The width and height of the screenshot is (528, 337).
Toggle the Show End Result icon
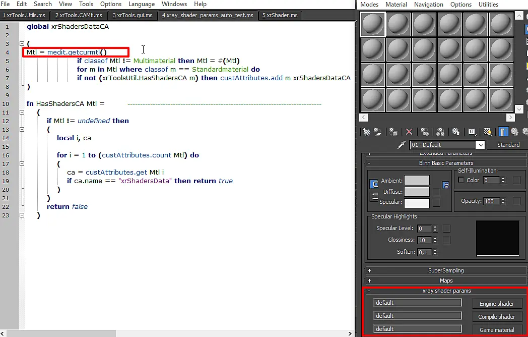(502, 132)
